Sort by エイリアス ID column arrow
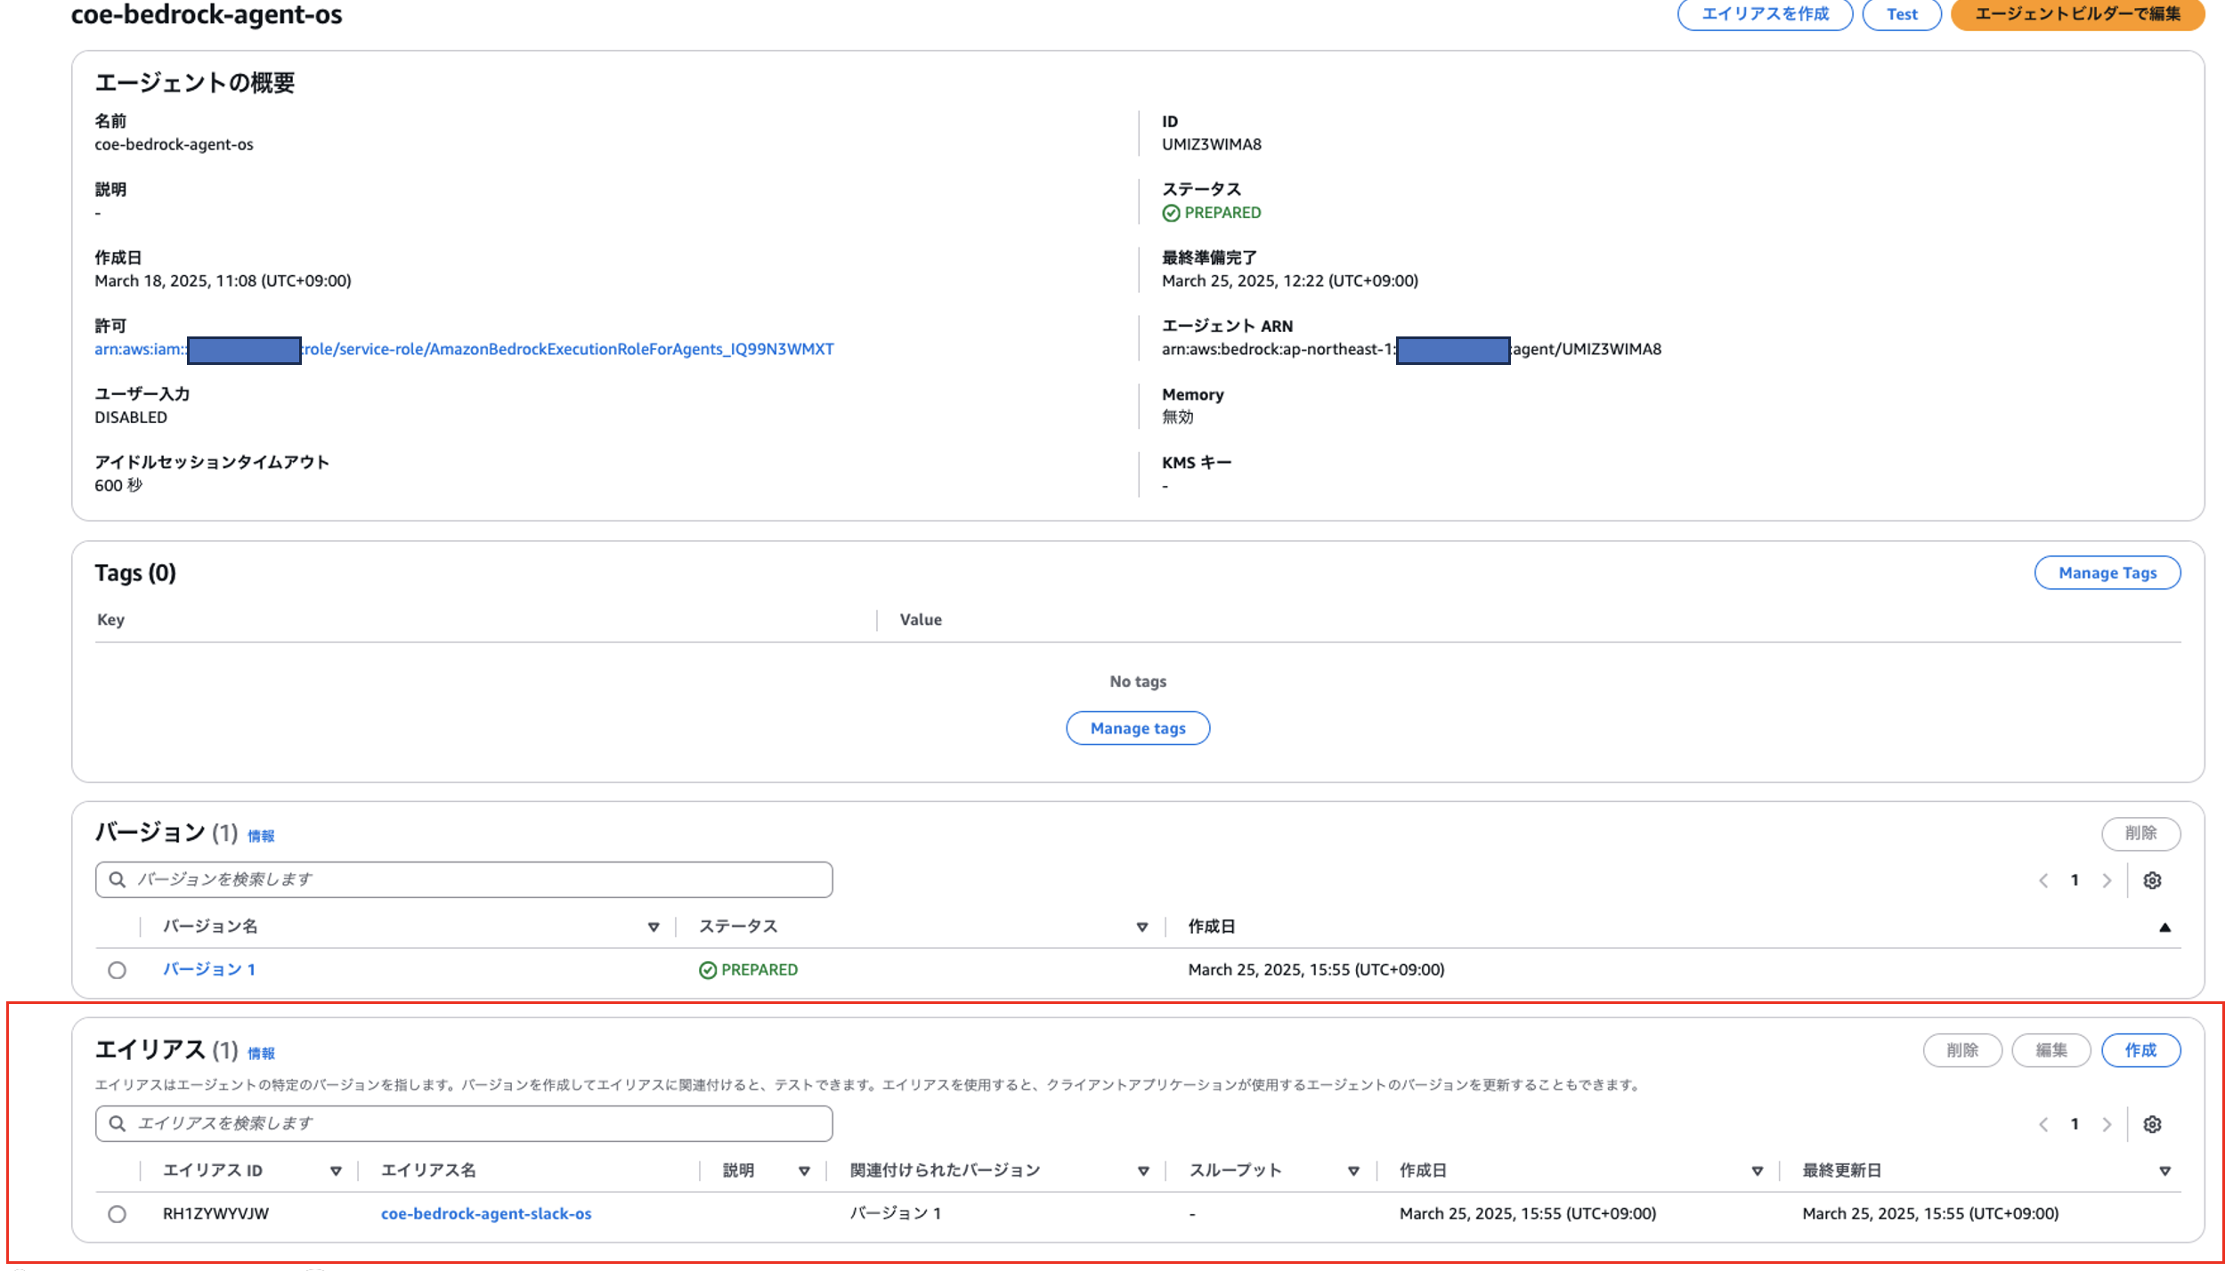The height and width of the screenshot is (1271, 2233). pos(336,1171)
